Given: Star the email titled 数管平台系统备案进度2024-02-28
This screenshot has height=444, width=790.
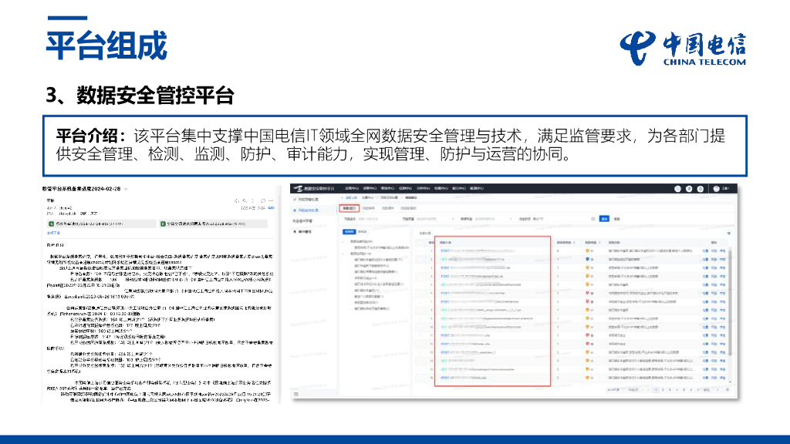Looking at the screenshot, I should coord(126,189).
